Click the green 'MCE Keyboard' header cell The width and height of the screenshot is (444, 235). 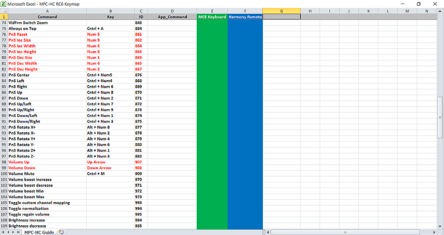pyautogui.click(x=212, y=17)
